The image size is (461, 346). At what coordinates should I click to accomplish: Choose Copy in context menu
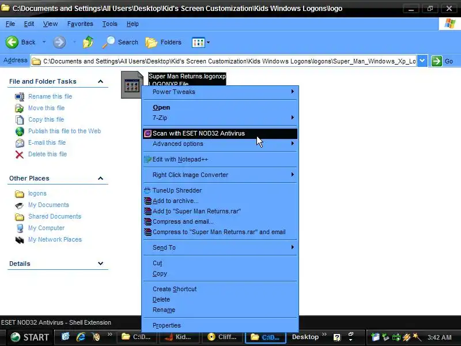click(220, 273)
